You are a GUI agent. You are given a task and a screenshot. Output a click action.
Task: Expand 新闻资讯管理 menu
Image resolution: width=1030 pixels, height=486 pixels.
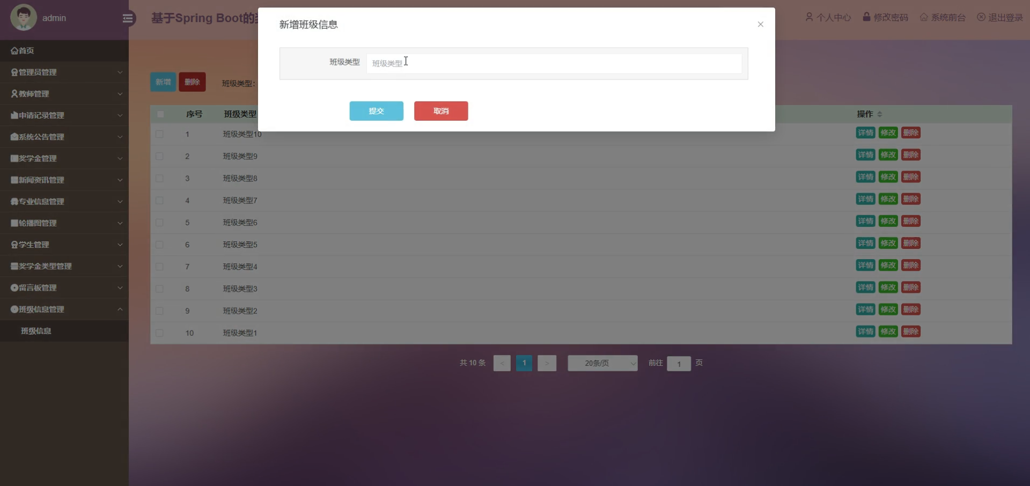[x=64, y=180]
